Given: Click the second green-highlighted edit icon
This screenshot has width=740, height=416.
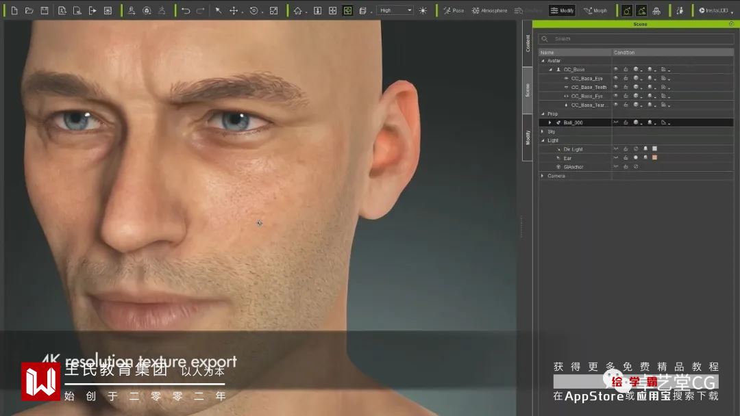Looking at the screenshot, I should click(641, 10).
